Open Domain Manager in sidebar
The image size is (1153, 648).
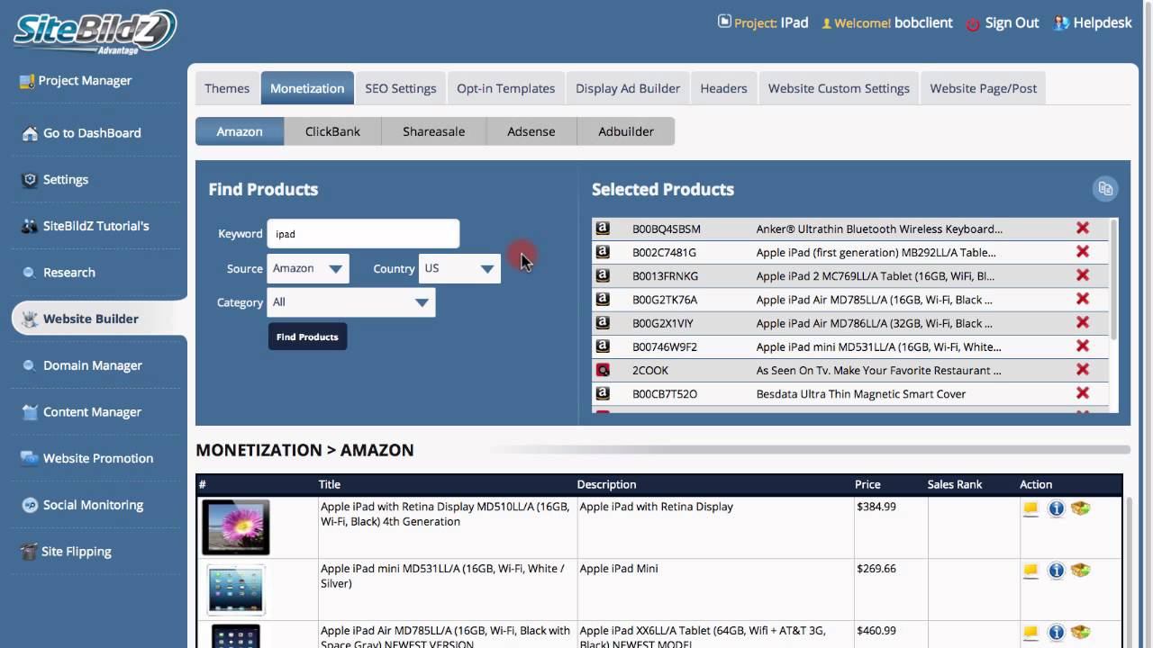[93, 365]
